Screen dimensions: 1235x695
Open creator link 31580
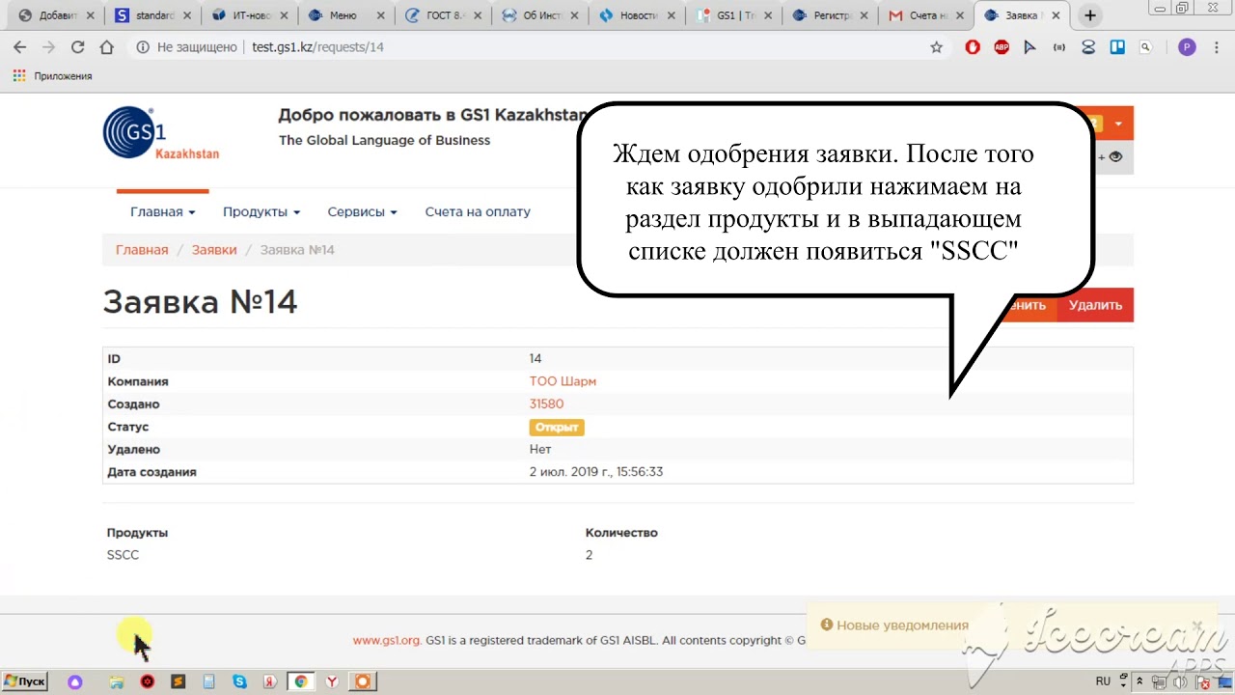(x=546, y=403)
